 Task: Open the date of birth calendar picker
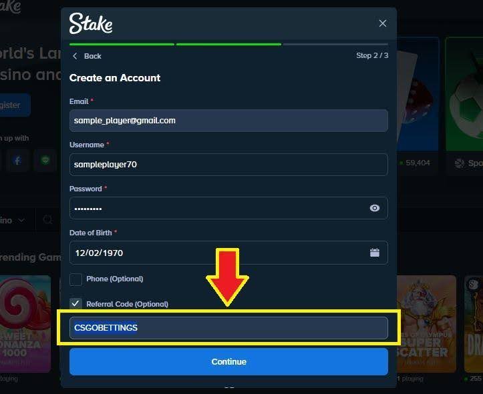pyautogui.click(x=375, y=253)
